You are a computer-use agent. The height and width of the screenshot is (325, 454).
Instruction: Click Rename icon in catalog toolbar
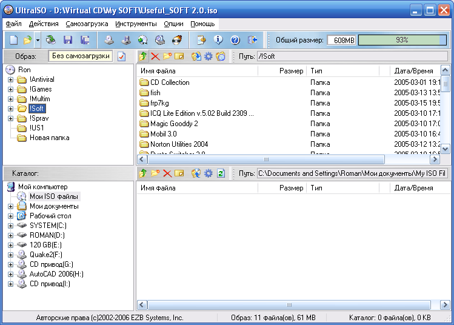click(179, 173)
